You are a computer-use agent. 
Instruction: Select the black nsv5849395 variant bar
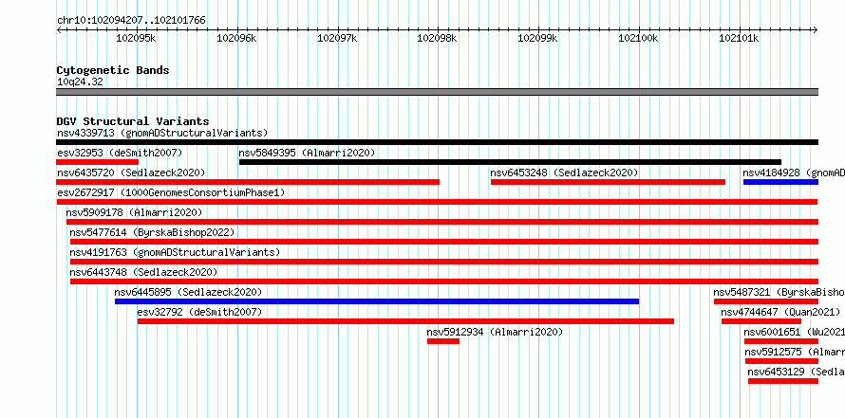(x=510, y=162)
